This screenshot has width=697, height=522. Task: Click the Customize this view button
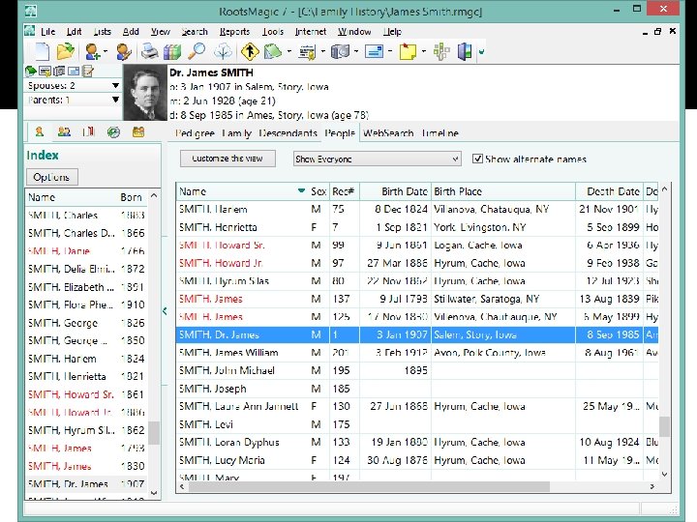point(227,159)
